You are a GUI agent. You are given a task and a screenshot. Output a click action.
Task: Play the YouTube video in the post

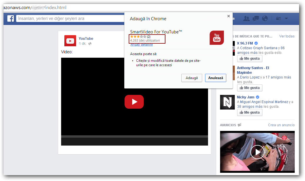click(134, 102)
